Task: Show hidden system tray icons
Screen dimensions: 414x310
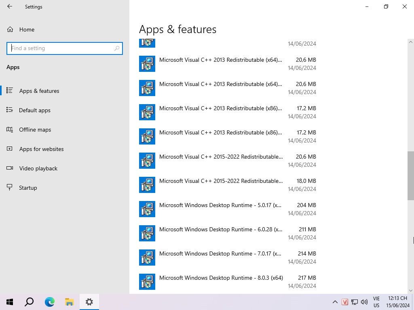Action: 335,302
